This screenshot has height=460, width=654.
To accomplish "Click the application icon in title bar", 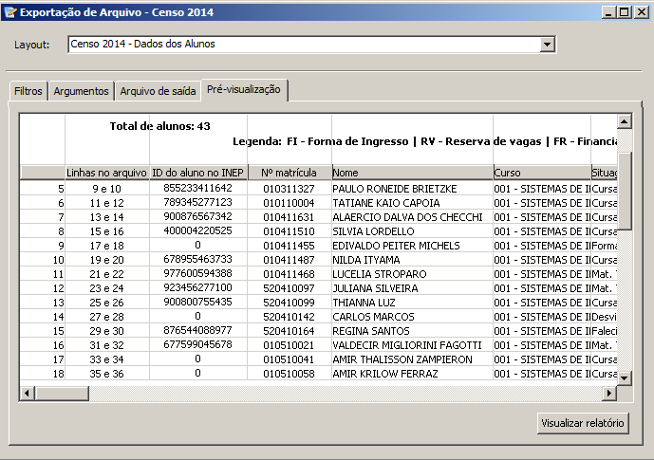I will pyautogui.click(x=10, y=12).
